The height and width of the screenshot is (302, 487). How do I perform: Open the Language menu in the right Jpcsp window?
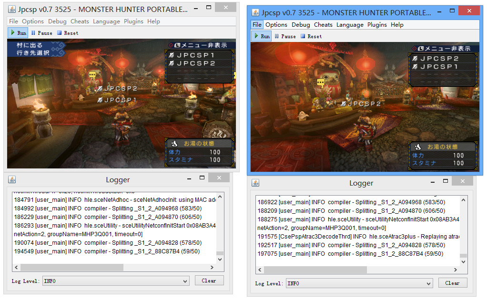(350, 25)
